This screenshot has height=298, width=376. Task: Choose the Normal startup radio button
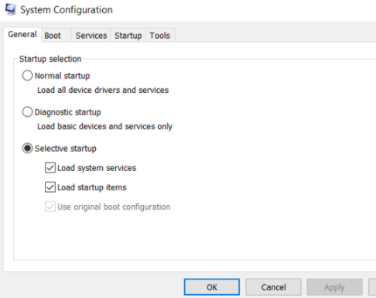(27, 76)
